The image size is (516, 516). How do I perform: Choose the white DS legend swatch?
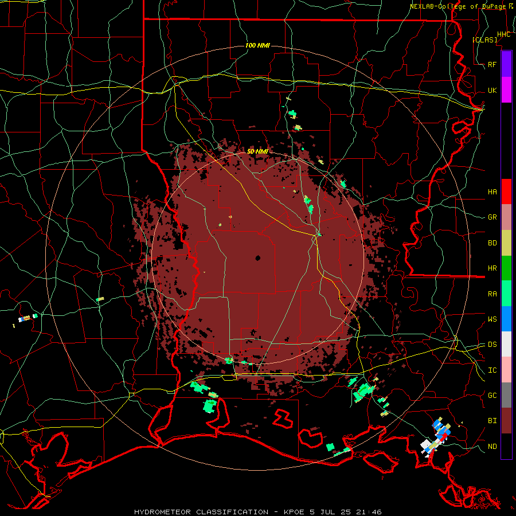506,344
